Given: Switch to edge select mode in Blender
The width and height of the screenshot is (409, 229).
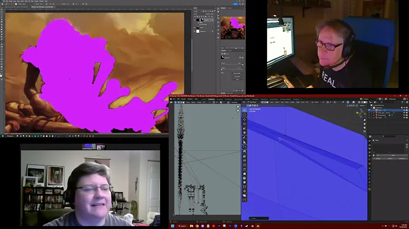Looking at the screenshot, I should 265,102.
